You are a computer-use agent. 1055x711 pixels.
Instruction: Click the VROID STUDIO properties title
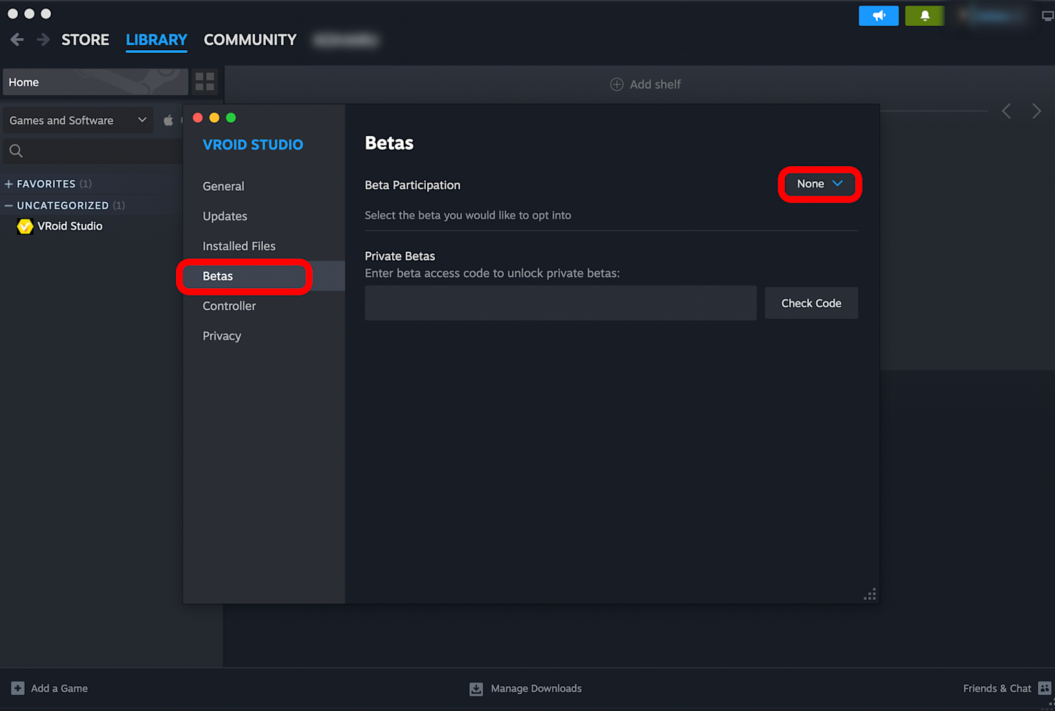click(x=253, y=145)
